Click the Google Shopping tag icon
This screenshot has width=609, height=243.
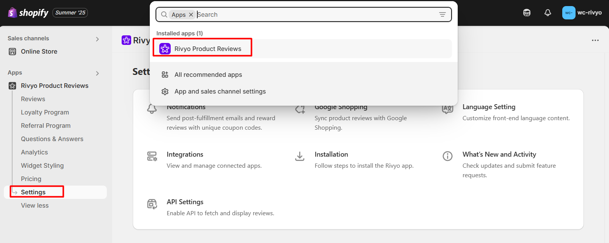(300, 109)
